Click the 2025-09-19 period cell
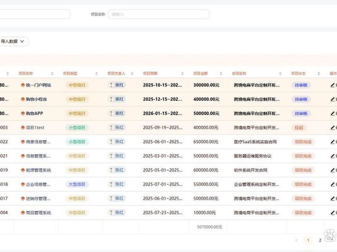 pos(163,128)
